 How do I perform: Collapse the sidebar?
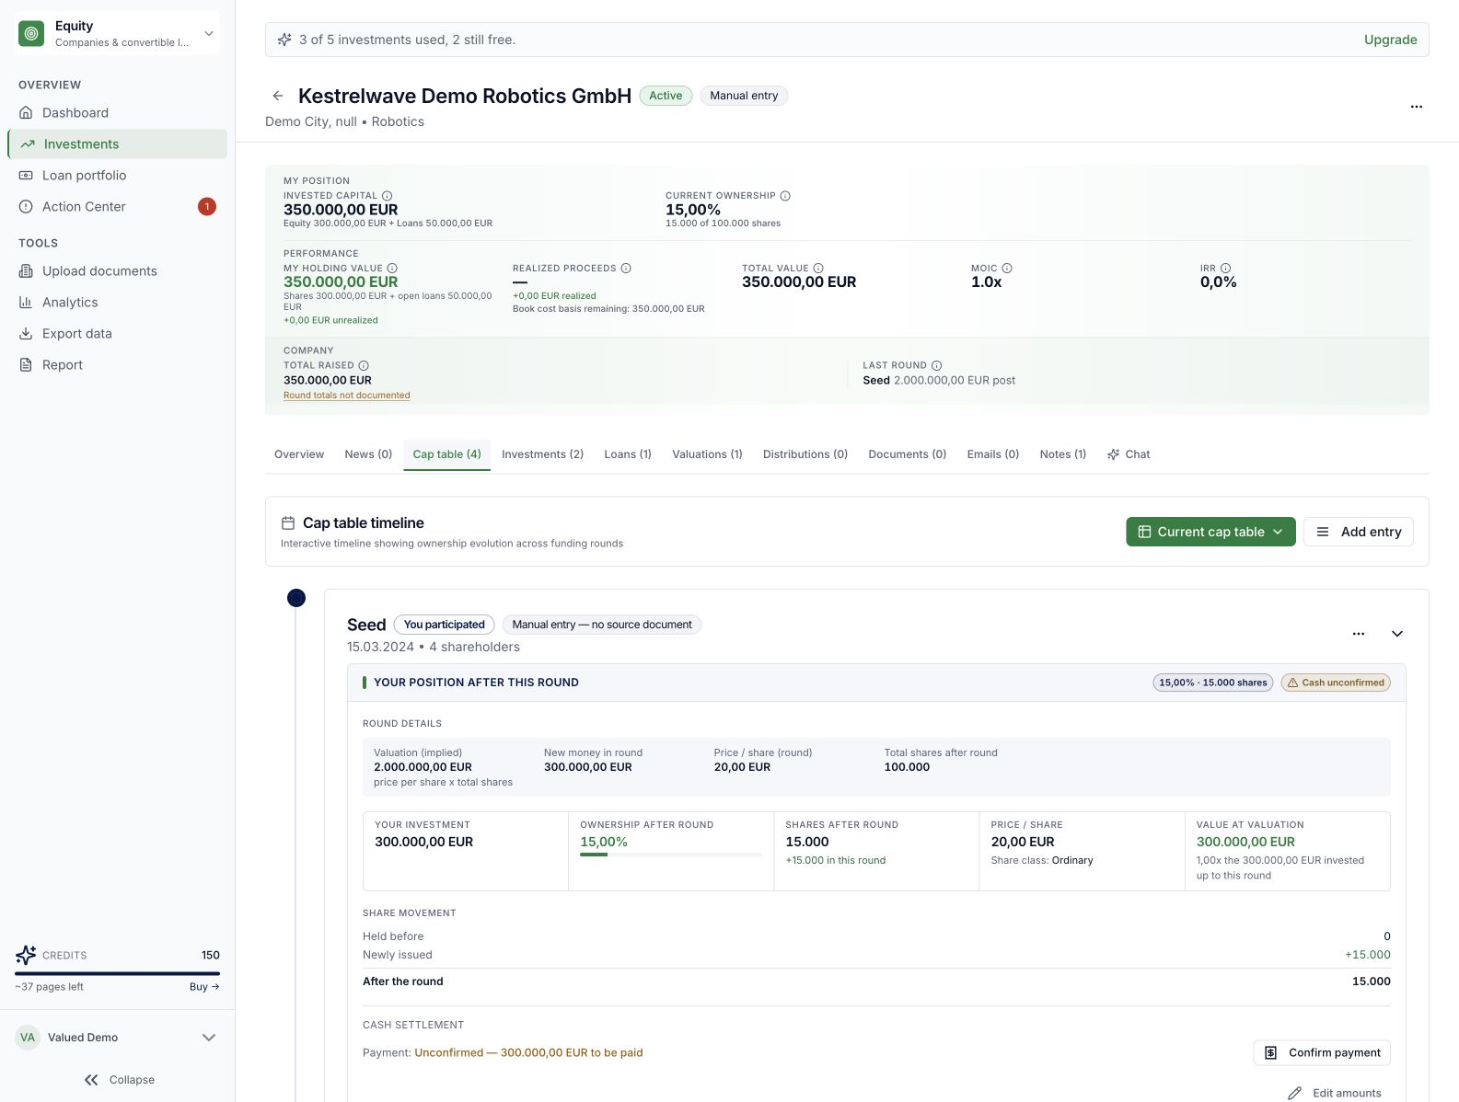click(118, 1080)
